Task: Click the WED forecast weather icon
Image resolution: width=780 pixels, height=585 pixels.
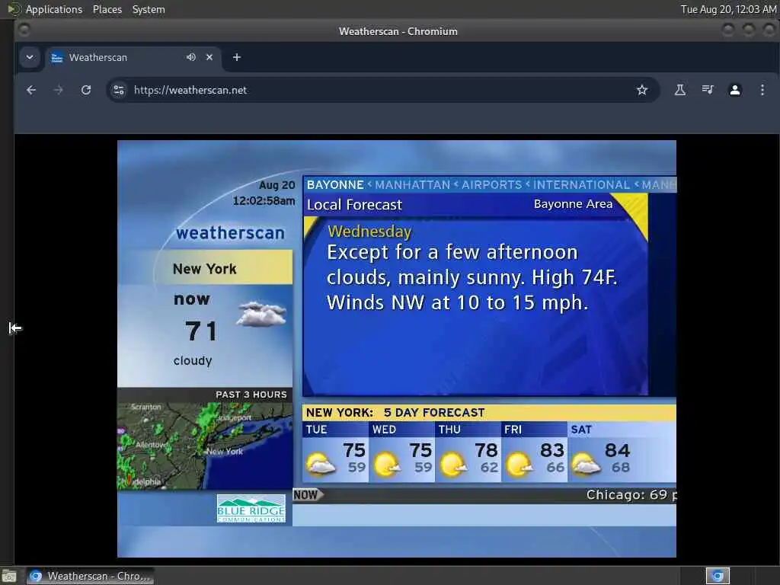Action: click(x=386, y=464)
